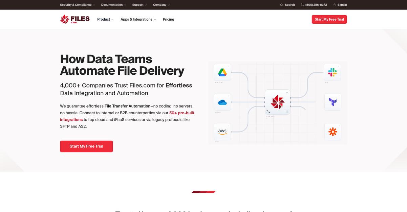Click the Terraform icon tile
Screen dimensions: 407x212
pos(333,102)
